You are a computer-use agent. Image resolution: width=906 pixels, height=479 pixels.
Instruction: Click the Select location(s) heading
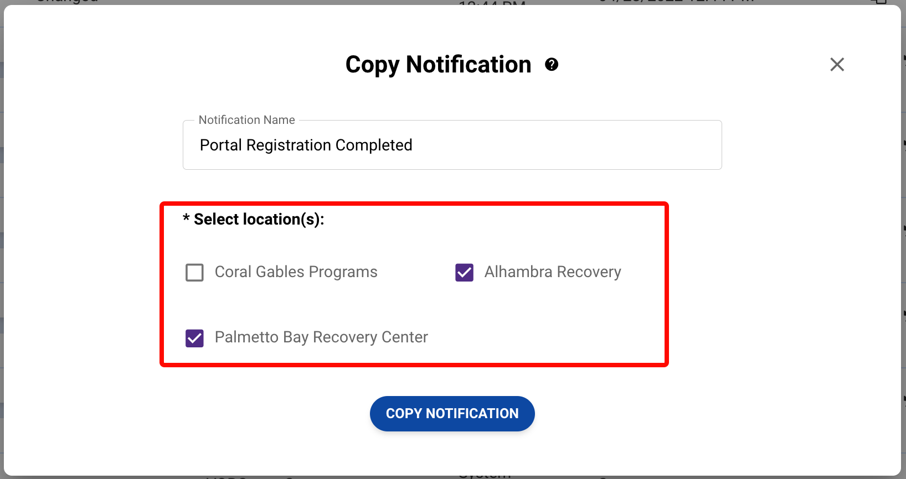[x=259, y=220]
